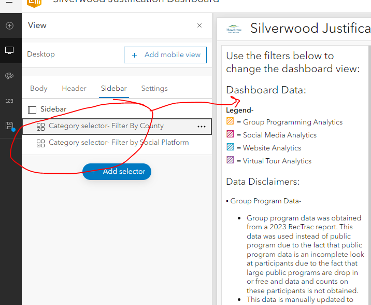Click the Filter by Social Platform selector icon
This screenshot has width=371, height=305.
[40, 143]
